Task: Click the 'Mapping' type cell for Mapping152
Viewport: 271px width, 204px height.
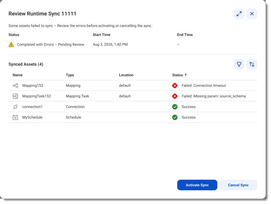Action: pos(73,86)
